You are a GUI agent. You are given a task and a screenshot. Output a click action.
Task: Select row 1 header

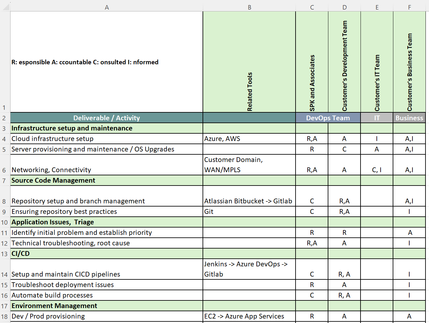point(5,62)
